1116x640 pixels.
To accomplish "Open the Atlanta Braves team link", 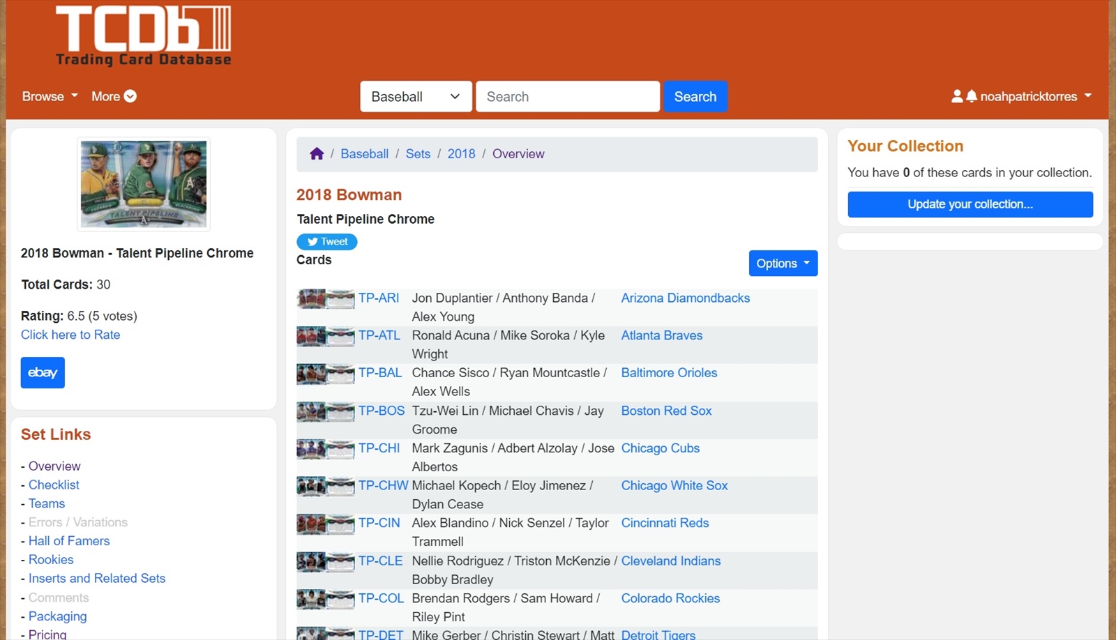I will tap(662, 335).
